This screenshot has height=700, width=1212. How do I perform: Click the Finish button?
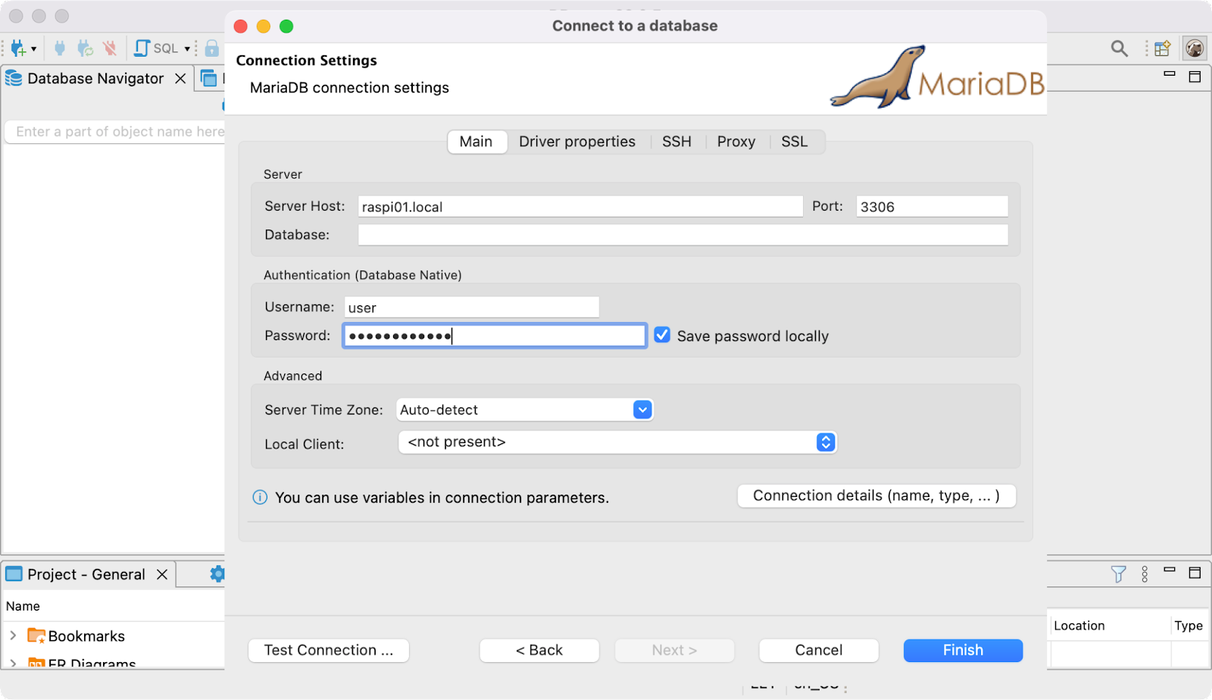963,650
